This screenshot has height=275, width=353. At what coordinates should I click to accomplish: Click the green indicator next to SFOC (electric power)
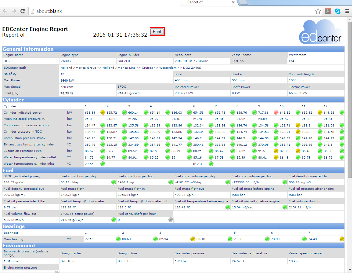(114, 220)
